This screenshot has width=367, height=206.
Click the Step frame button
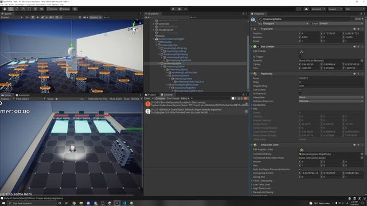point(186,9)
